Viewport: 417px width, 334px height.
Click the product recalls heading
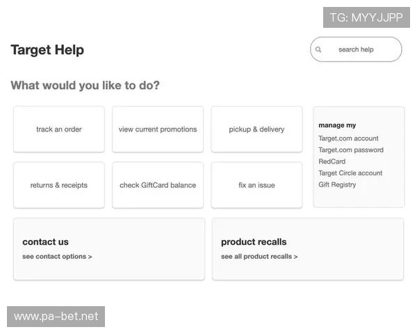pyautogui.click(x=254, y=242)
